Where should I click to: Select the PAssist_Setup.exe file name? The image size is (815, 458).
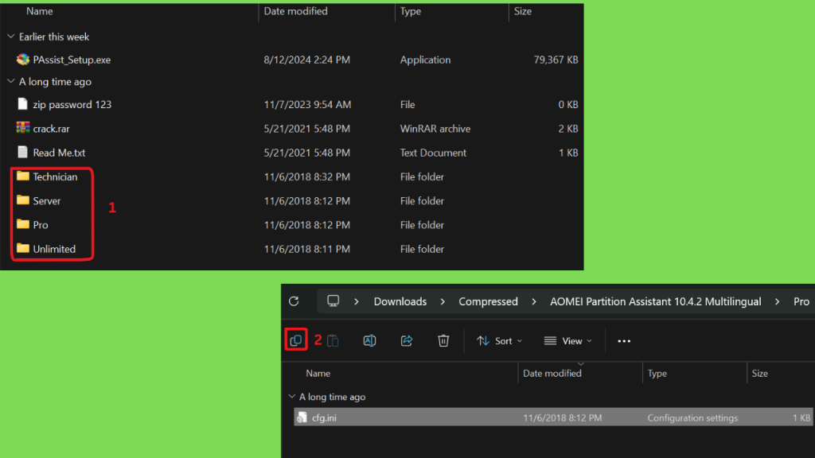[72, 60]
